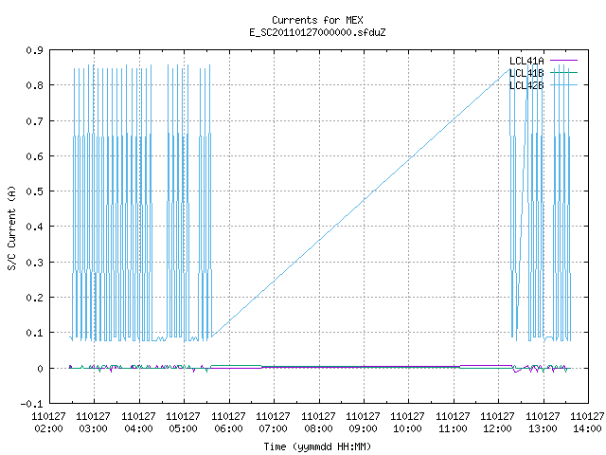Click the 0.4 y-axis tick label
The width and height of the screenshot is (606, 455).
click(x=34, y=227)
